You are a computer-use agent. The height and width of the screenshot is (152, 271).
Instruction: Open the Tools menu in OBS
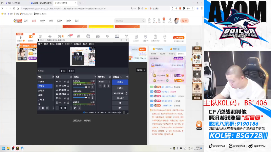(x=85, y=44)
